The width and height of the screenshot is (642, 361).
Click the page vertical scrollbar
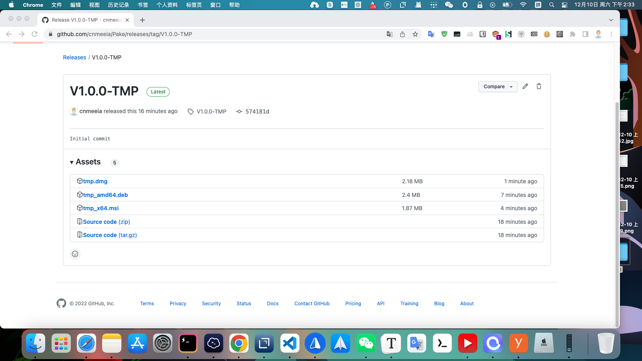[617, 215]
